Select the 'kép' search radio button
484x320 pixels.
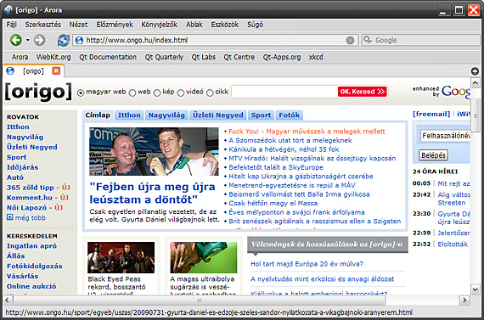click(x=157, y=93)
